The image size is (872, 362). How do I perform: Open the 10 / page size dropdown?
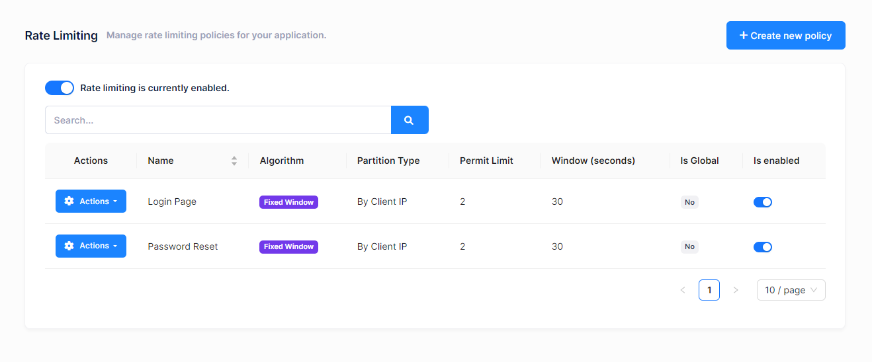(x=791, y=290)
